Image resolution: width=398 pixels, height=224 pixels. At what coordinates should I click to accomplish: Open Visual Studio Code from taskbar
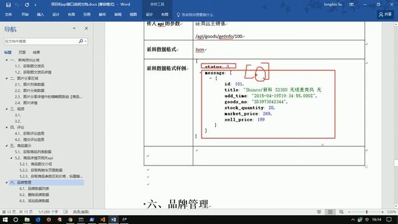[103, 220]
